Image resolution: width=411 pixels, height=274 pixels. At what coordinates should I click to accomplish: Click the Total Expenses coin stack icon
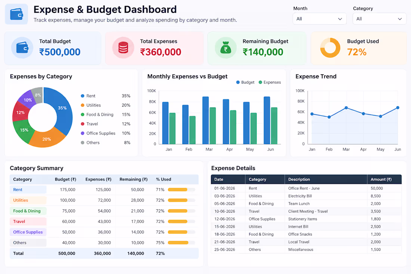123,48
